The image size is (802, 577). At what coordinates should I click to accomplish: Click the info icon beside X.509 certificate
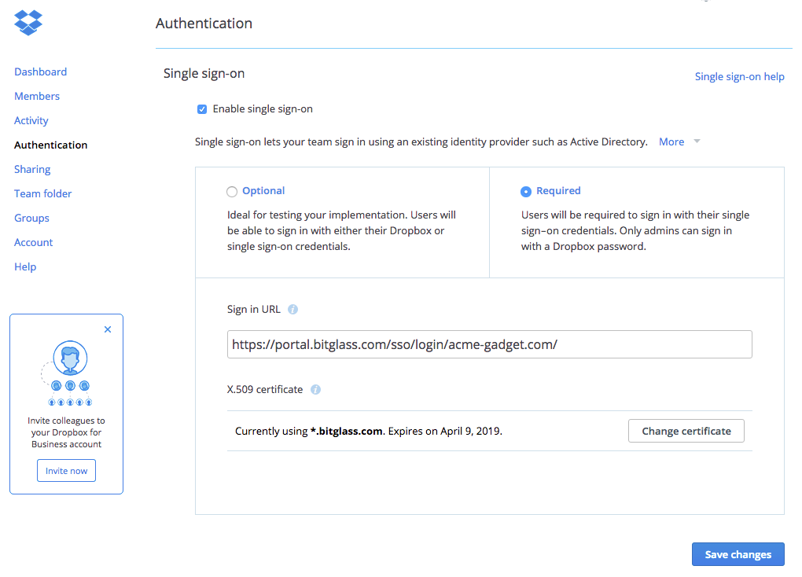coord(315,389)
